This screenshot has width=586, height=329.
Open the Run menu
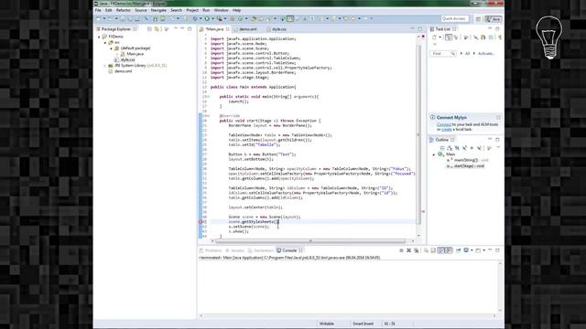point(206,10)
